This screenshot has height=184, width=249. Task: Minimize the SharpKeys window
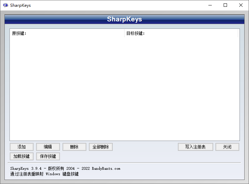210,5
